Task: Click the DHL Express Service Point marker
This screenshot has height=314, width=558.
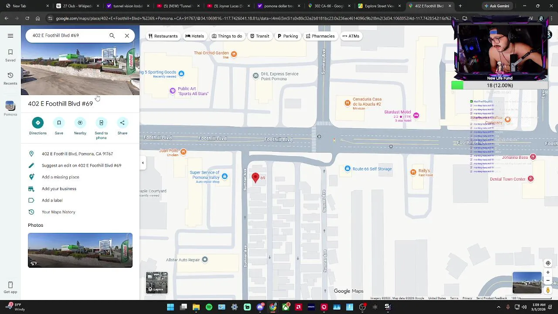Action: (x=256, y=76)
